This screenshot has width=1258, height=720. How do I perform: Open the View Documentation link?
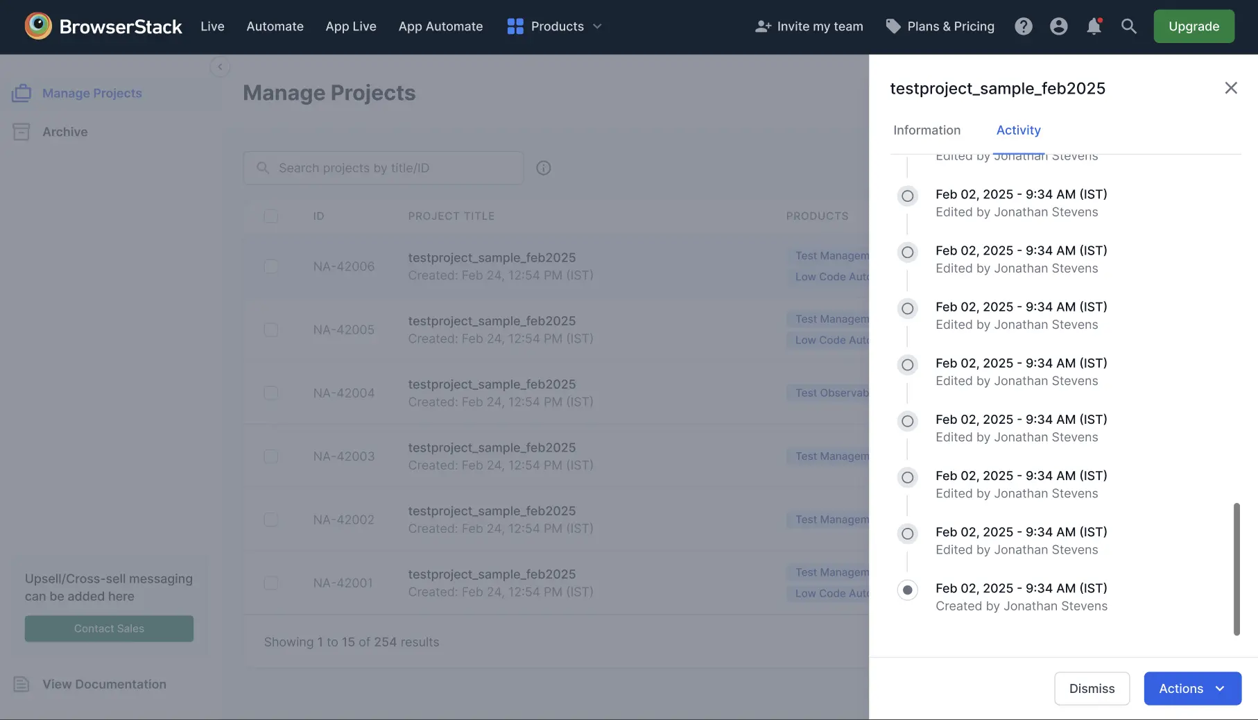(x=104, y=684)
